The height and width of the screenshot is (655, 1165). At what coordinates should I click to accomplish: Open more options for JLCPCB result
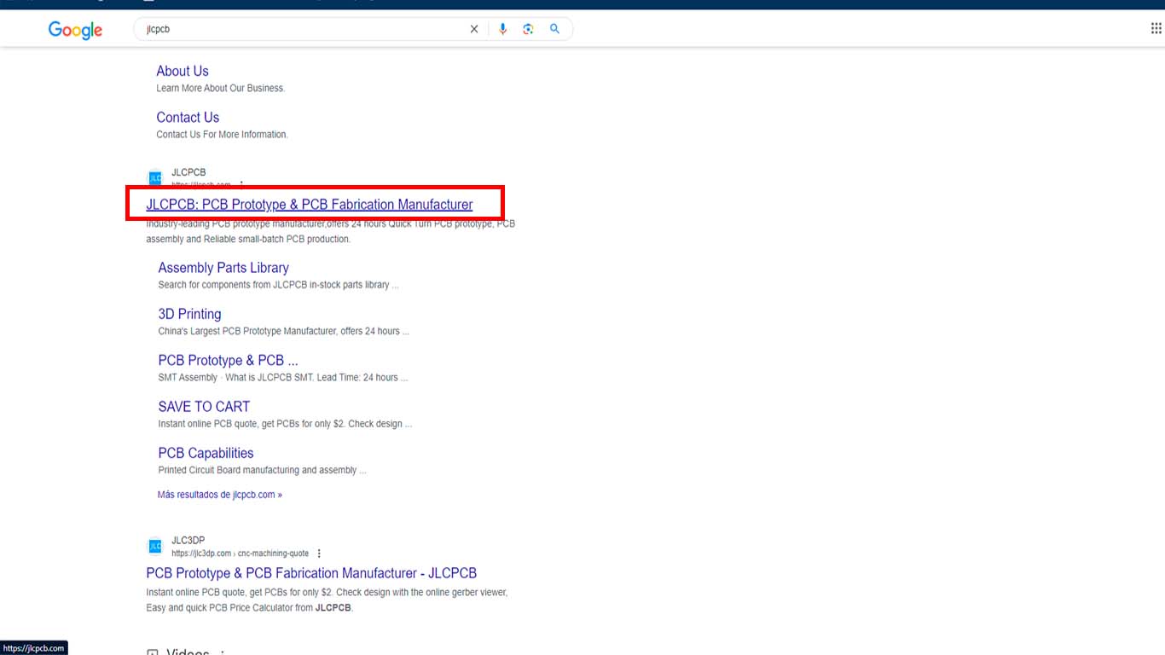[241, 184]
